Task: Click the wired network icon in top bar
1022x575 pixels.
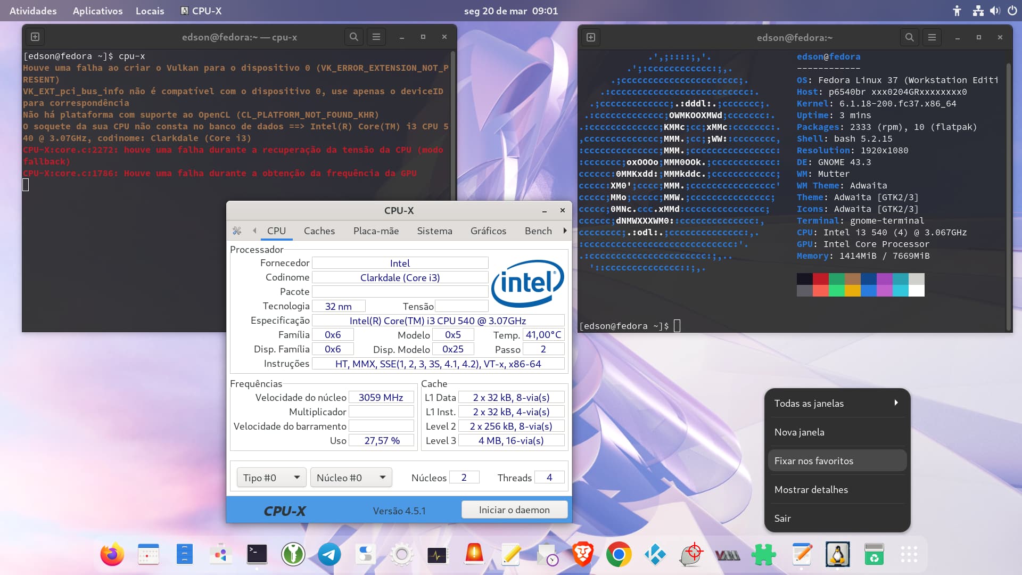Action: click(978, 11)
